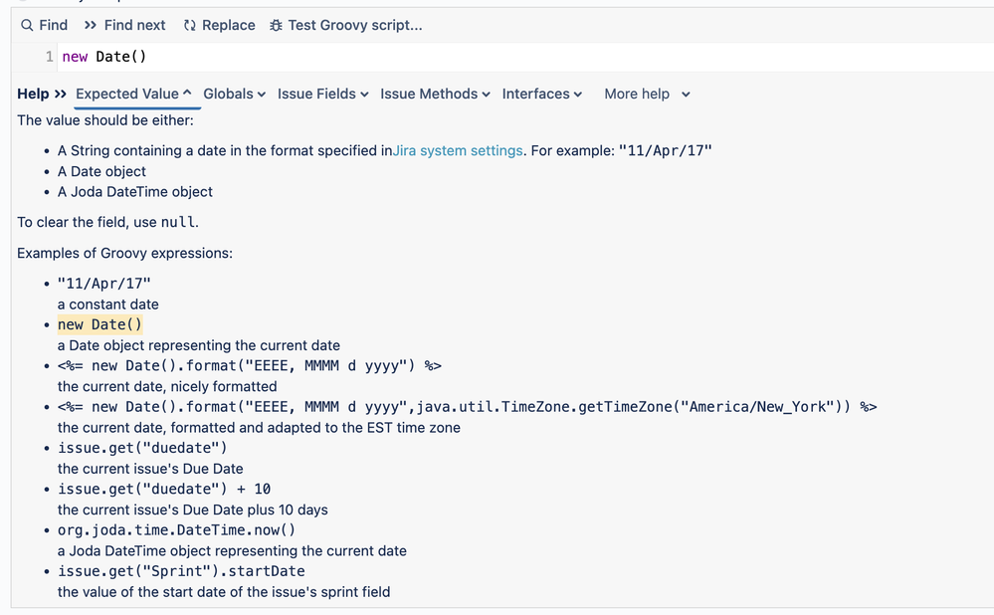This screenshot has width=994, height=615.
Task: Click the Replace toolbar label
Action: (228, 25)
